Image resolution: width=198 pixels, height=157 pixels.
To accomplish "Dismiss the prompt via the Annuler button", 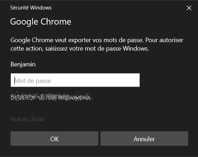I will [x=144, y=139].
